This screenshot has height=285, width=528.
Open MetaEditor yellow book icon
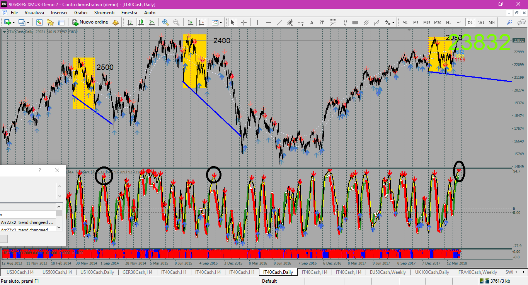(x=116, y=22)
